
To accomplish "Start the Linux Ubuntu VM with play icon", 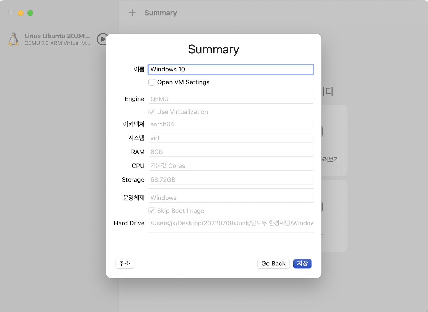I will [x=102, y=39].
